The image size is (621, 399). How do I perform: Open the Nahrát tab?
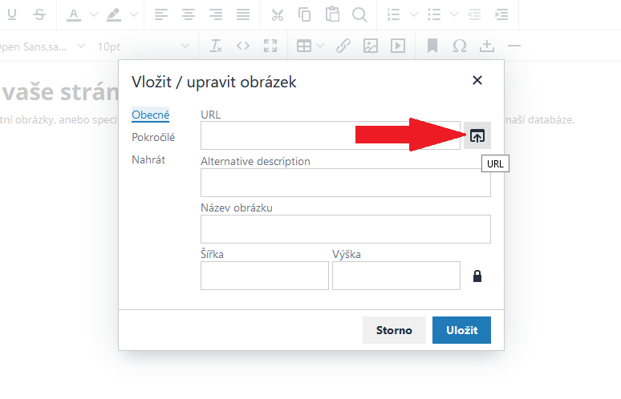click(x=148, y=159)
